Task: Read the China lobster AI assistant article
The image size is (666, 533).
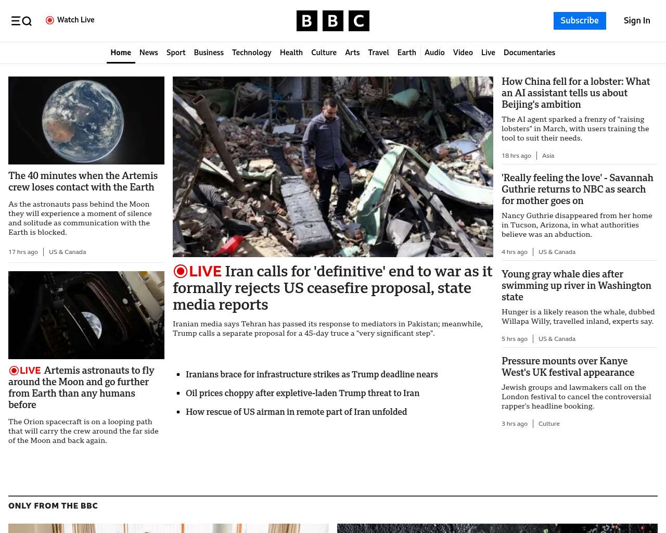Action: tap(575, 93)
